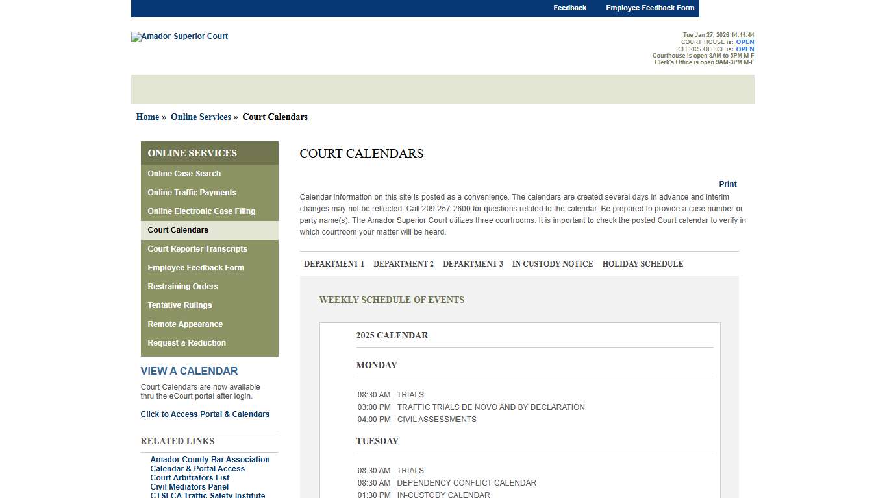Select the Department 3 tab
This screenshot has width=887, height=498.
tap(473, 264)
